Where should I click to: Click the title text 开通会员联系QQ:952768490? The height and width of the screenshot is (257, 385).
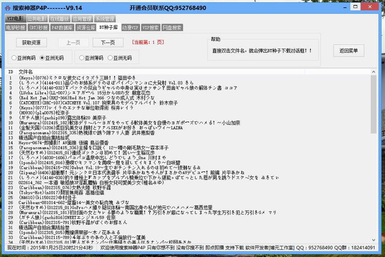(168, 8)
